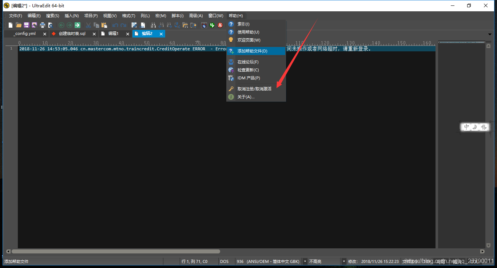Click the Cut scissors icon
This screenshot has height=268, width=497.
pyautogui.click(x=88, y=25)
